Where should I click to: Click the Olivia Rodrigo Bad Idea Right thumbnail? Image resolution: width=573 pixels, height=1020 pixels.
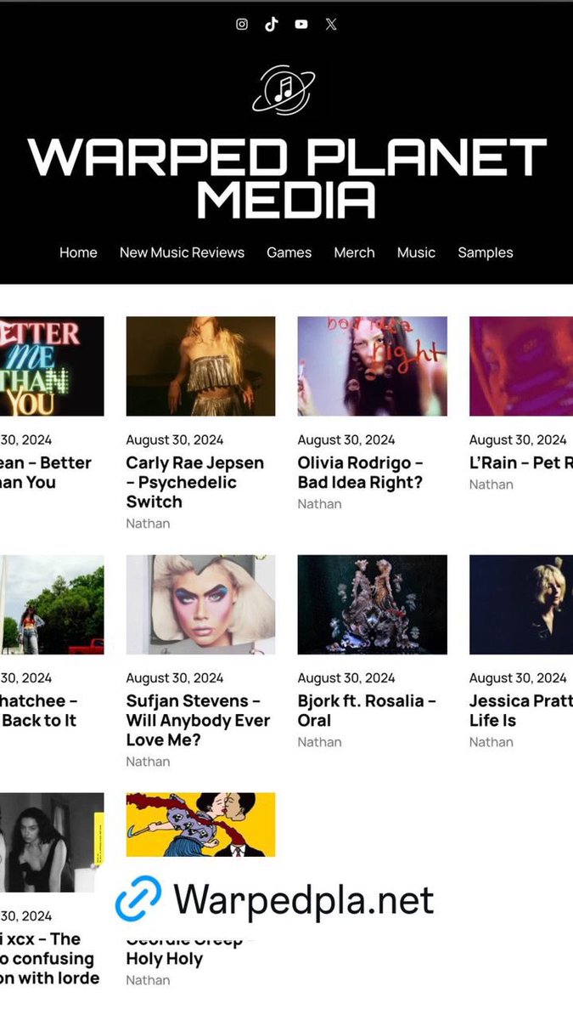372,366
